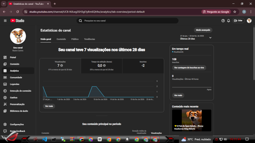Open the help question mark icon

point(223,21)
